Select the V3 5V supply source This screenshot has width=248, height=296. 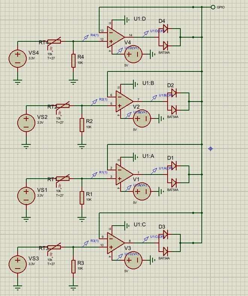coord(133,260)
